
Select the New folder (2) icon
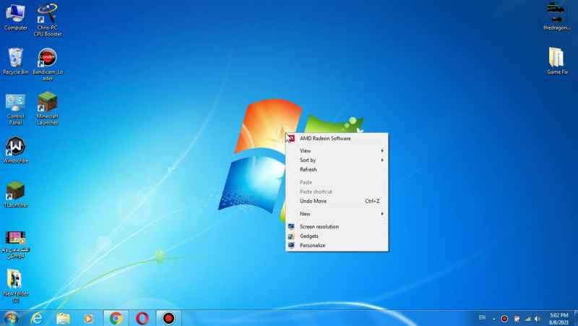[x=15, y=286]
